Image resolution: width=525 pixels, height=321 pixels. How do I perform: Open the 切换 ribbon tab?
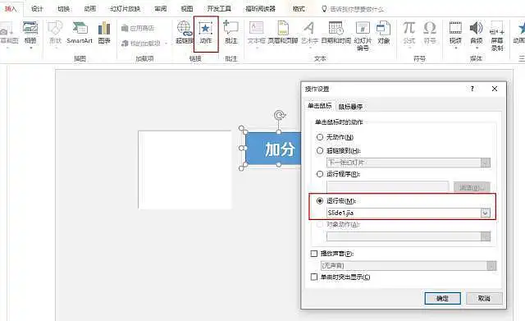63,9
